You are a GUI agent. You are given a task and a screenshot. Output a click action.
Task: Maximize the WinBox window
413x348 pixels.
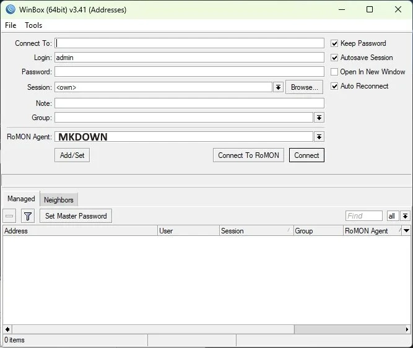[370, 9]
